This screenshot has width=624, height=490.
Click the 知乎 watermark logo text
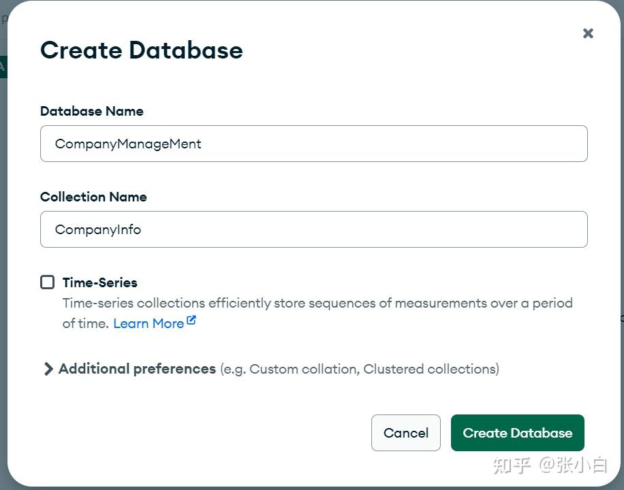[511, 465]
